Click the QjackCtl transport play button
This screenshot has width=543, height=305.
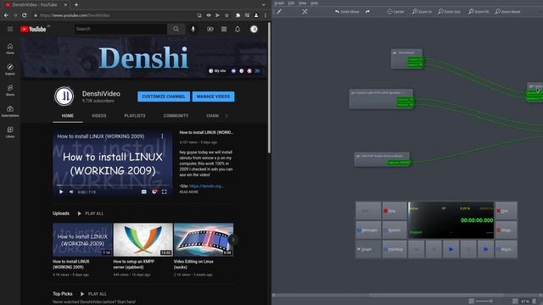tap(451, 249)
